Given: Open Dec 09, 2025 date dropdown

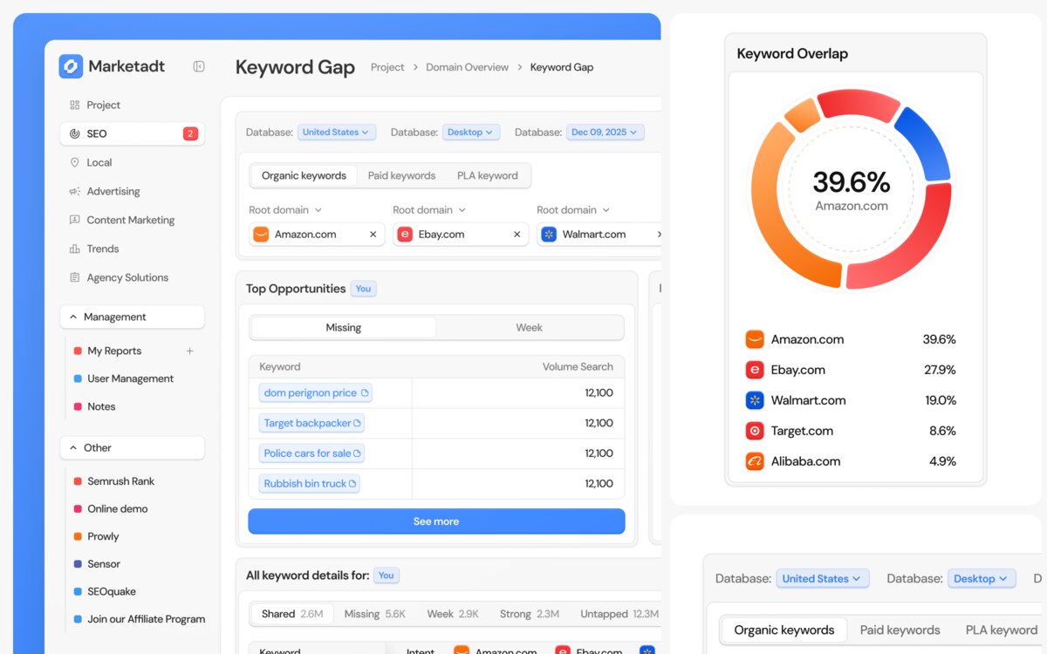Looking at the screenshot, I should [605, 133].
